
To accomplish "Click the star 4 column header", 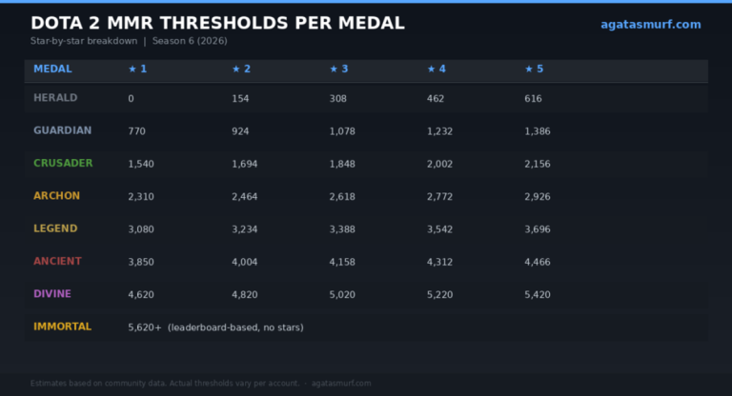I will [437, 69].
